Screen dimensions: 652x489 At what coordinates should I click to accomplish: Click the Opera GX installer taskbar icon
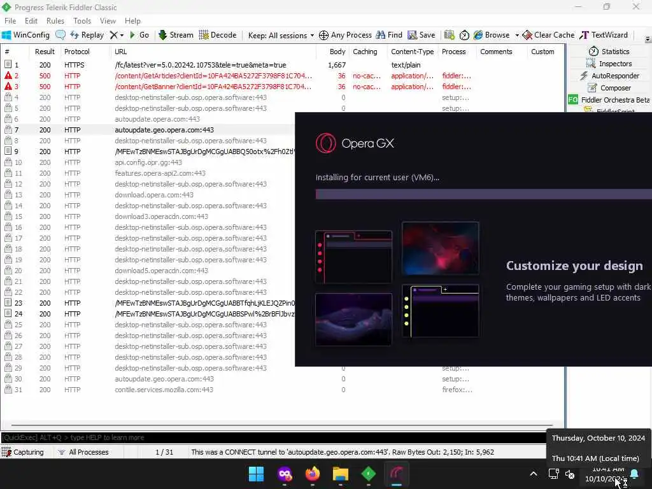pos(397,474)
